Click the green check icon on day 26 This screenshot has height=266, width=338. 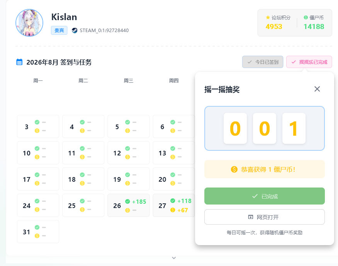127,201
